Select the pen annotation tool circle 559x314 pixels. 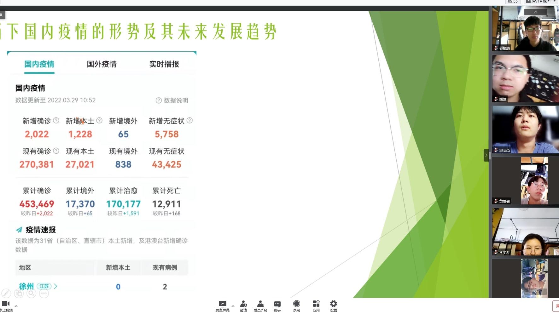point(6,294)
